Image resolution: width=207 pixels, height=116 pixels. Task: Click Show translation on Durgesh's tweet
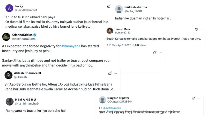coord(112,108)
